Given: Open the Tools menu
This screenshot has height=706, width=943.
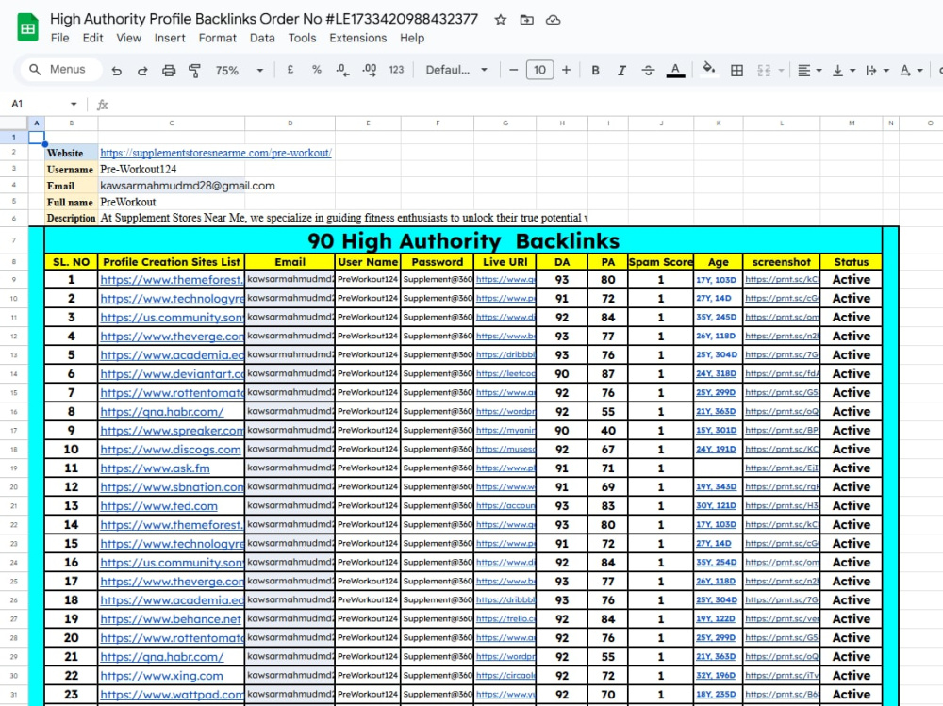Looking at the screenshot, I should pos(302,38).
